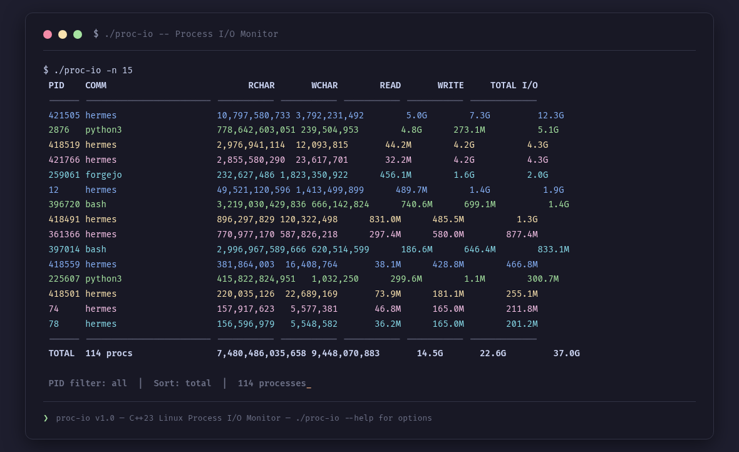Click RCHAR value 2,996,967,589,666
739x452 pixels.
(x=262, y=249)
